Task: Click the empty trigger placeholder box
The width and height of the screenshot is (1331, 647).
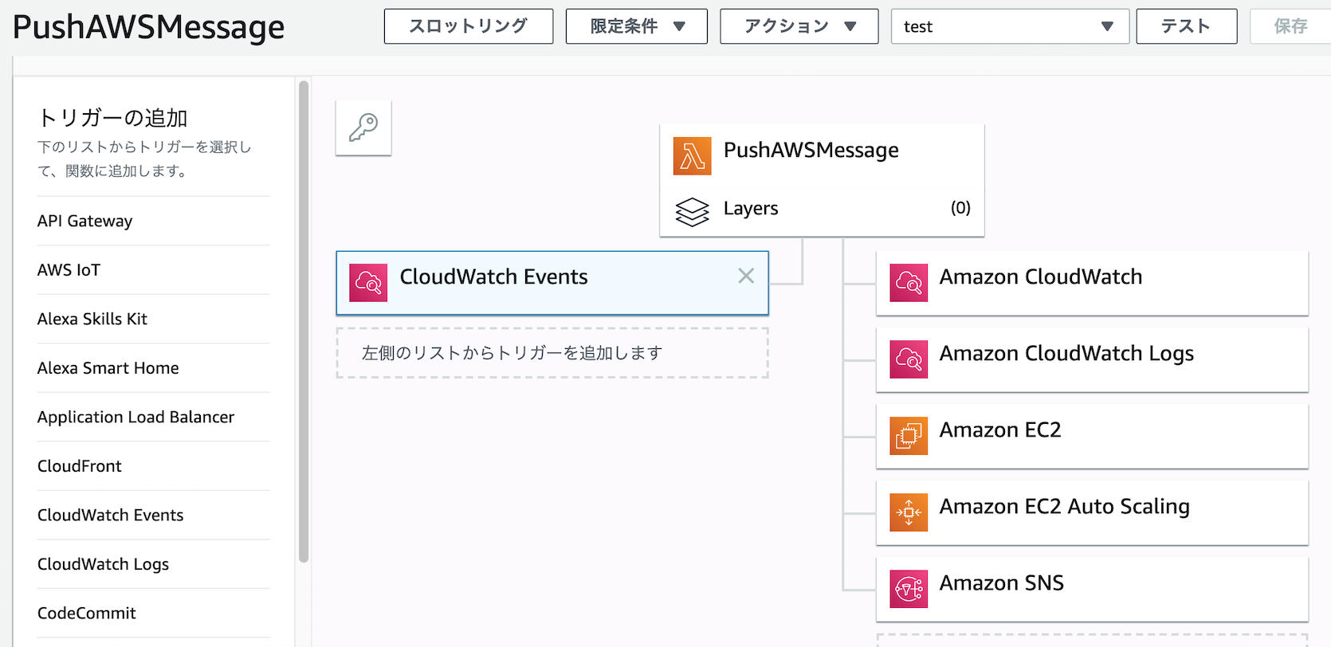Action: (x=552, y=353)
